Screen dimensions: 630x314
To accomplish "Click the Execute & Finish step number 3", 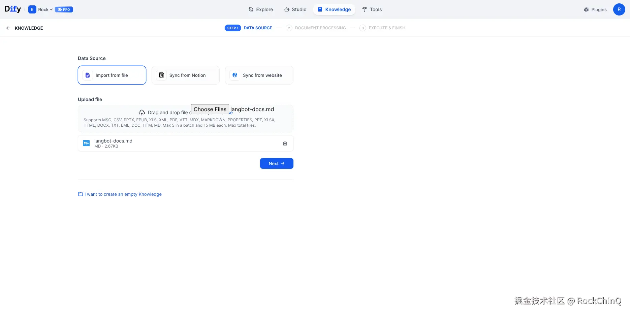I will coord(363,28).
